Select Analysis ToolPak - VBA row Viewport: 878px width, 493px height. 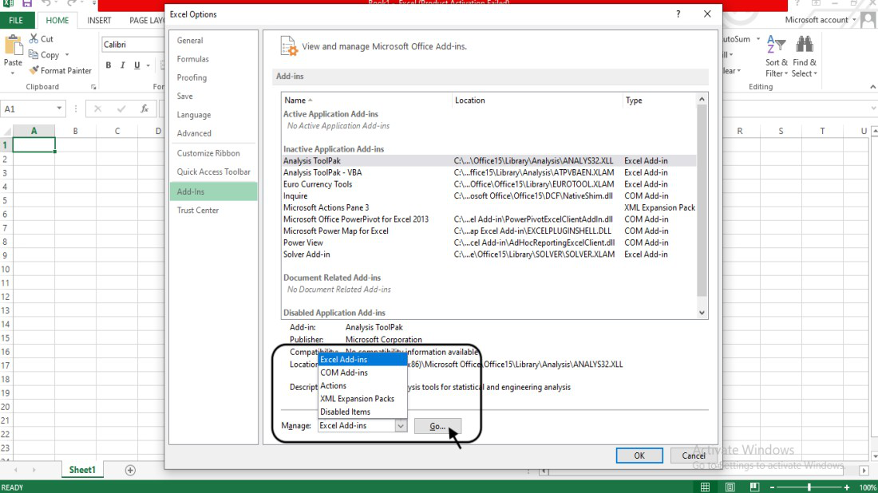[x=488, y=173]
